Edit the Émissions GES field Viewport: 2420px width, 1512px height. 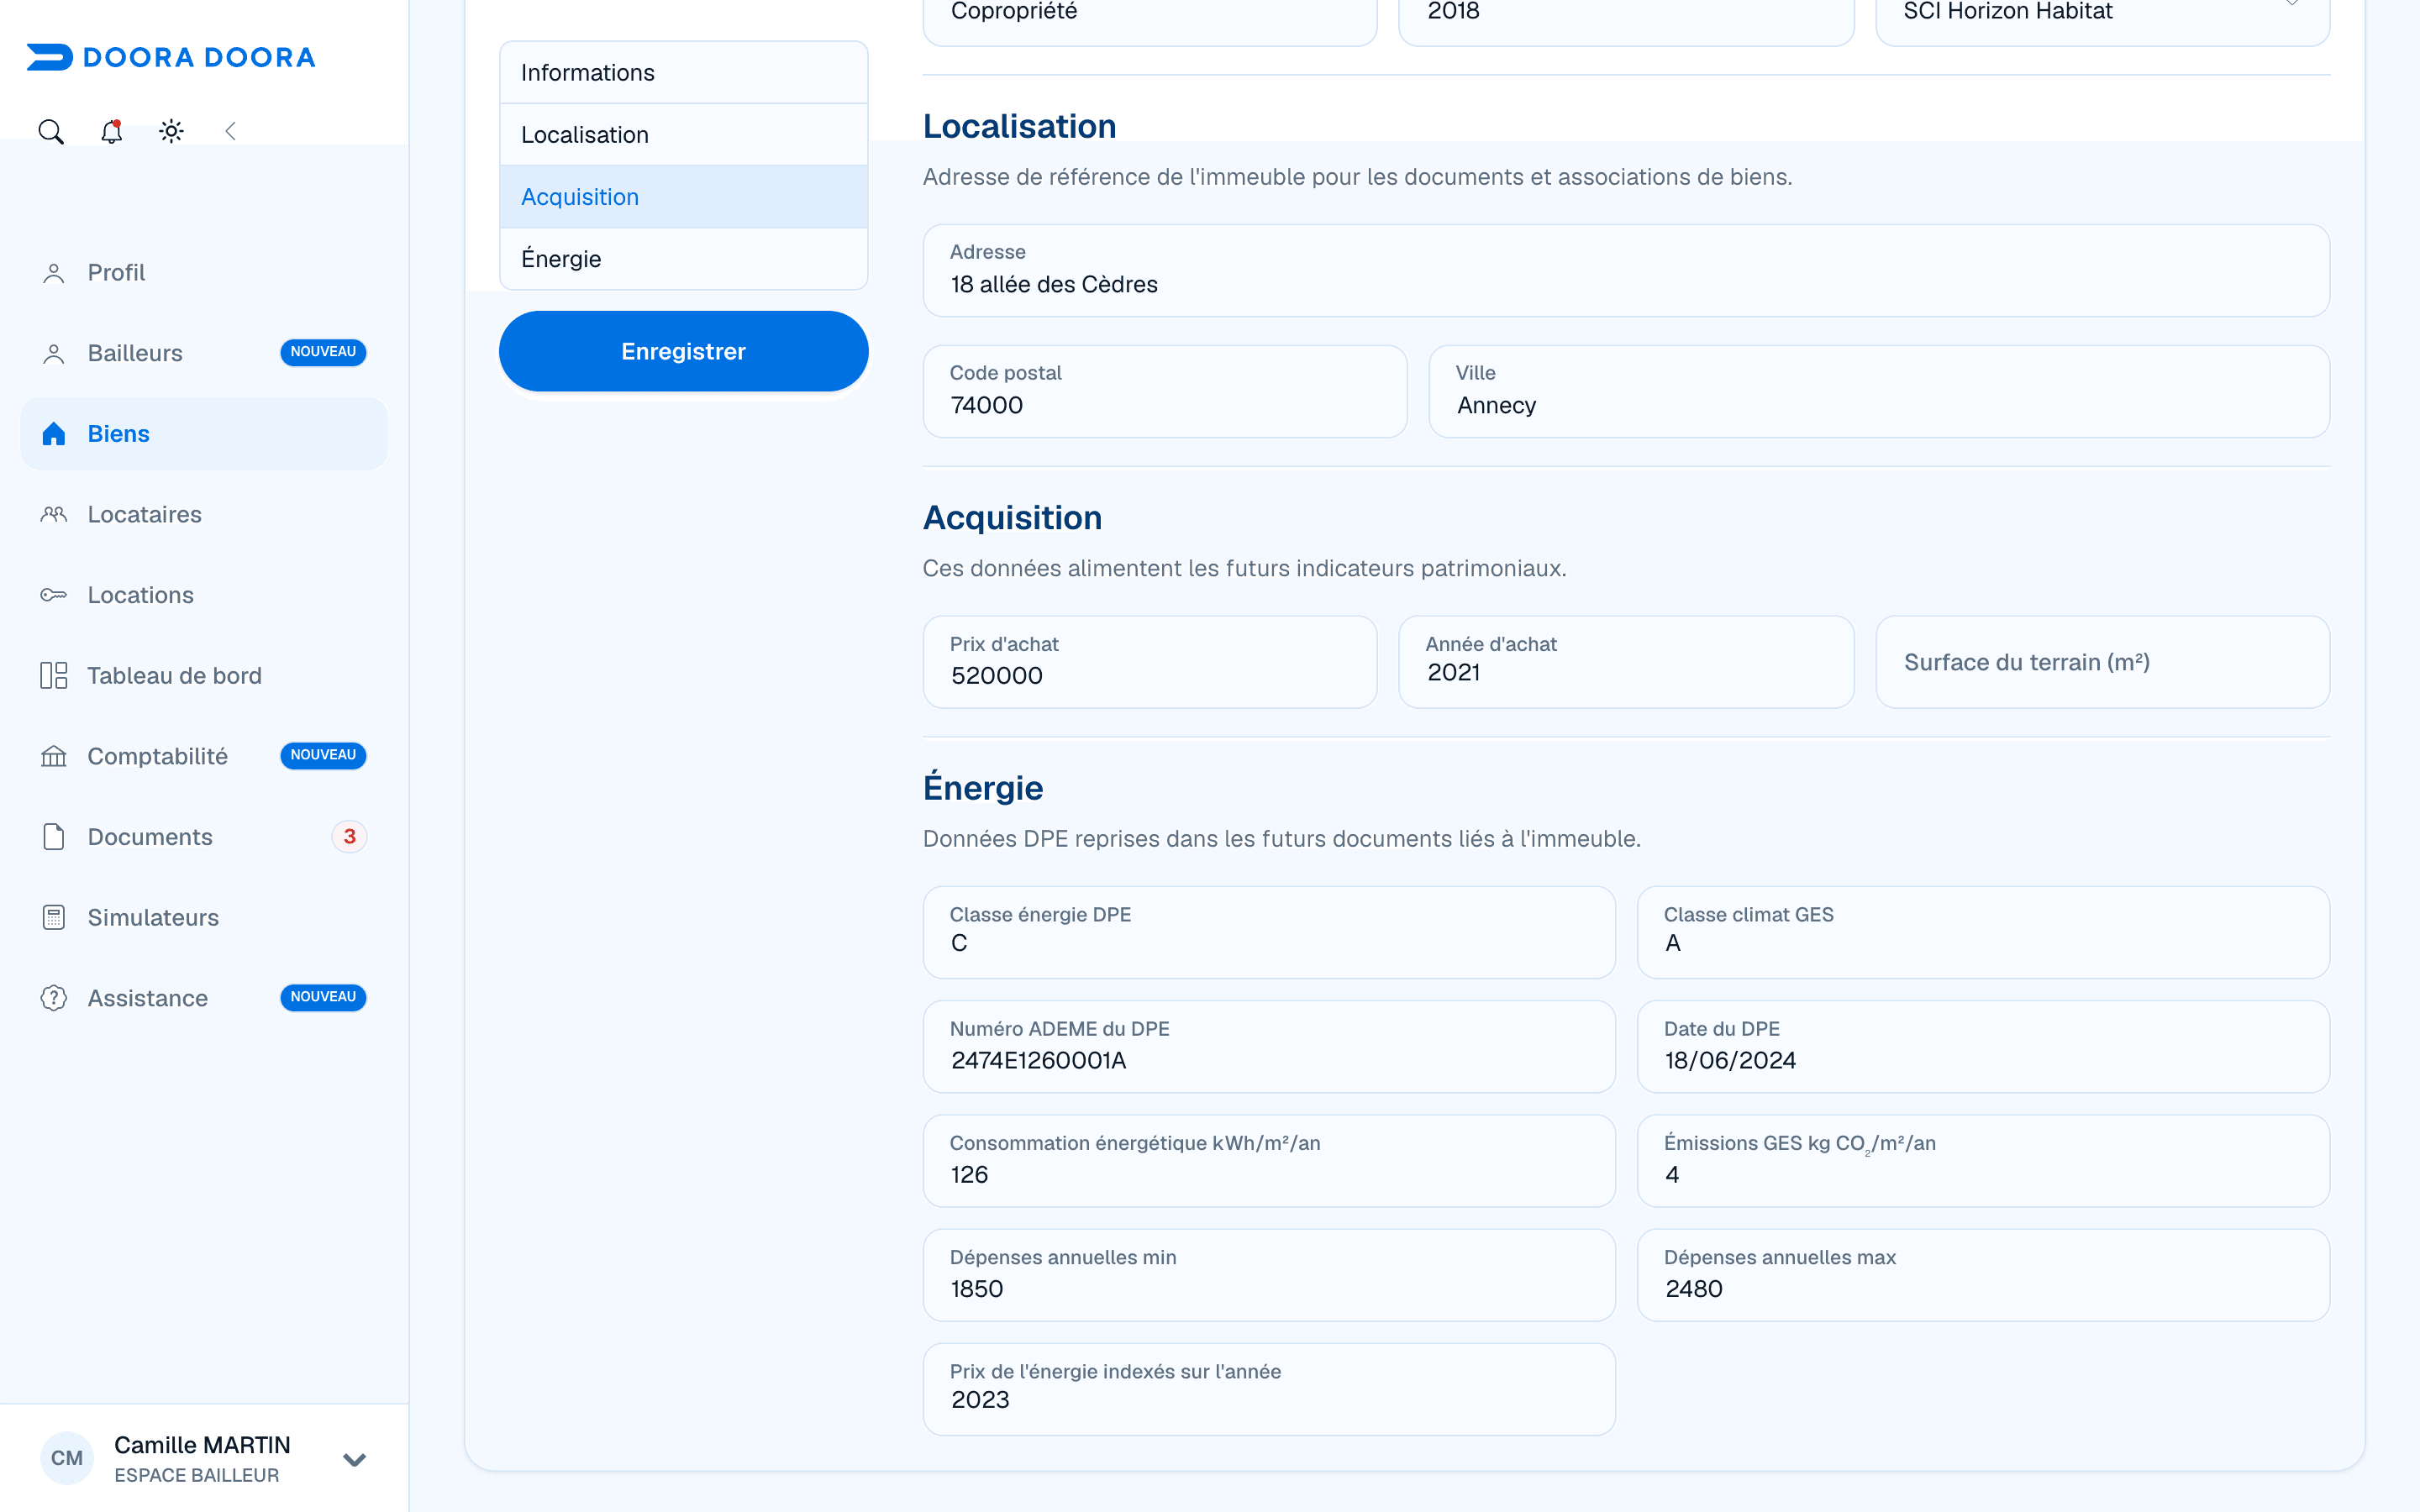[x=1983, y=1160]
